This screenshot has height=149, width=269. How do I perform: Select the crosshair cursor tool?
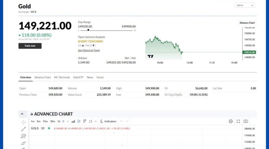[x=24, y=122]
